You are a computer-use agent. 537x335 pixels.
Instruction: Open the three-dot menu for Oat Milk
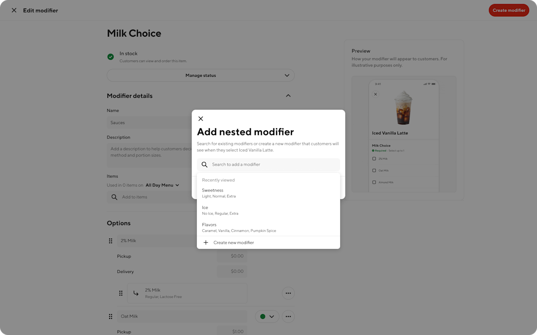[x=288, y=316]
